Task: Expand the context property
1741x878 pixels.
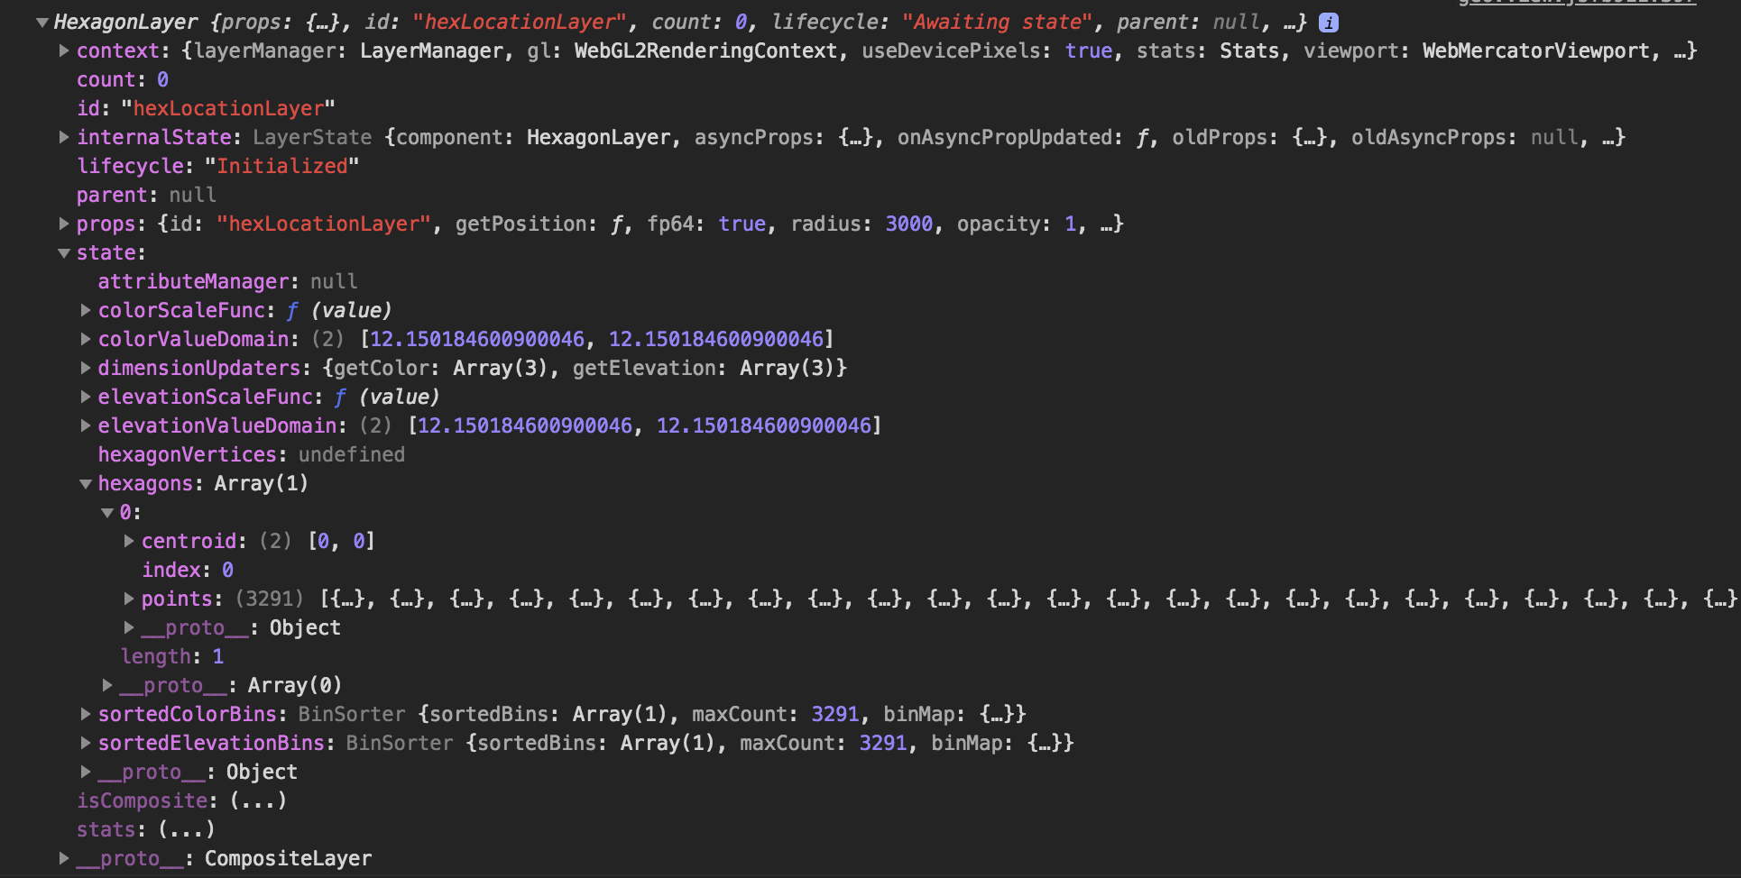Action: pyautogui.click(x=64, y=51)
